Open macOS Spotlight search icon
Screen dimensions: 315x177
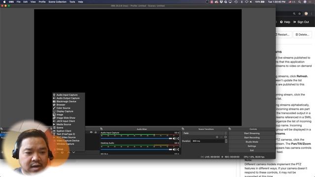(300, 2)
